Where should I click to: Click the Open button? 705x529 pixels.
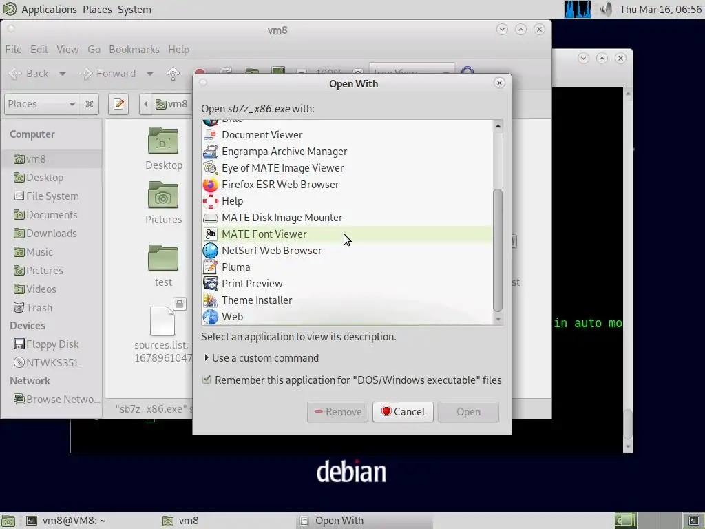coord(468,412)
